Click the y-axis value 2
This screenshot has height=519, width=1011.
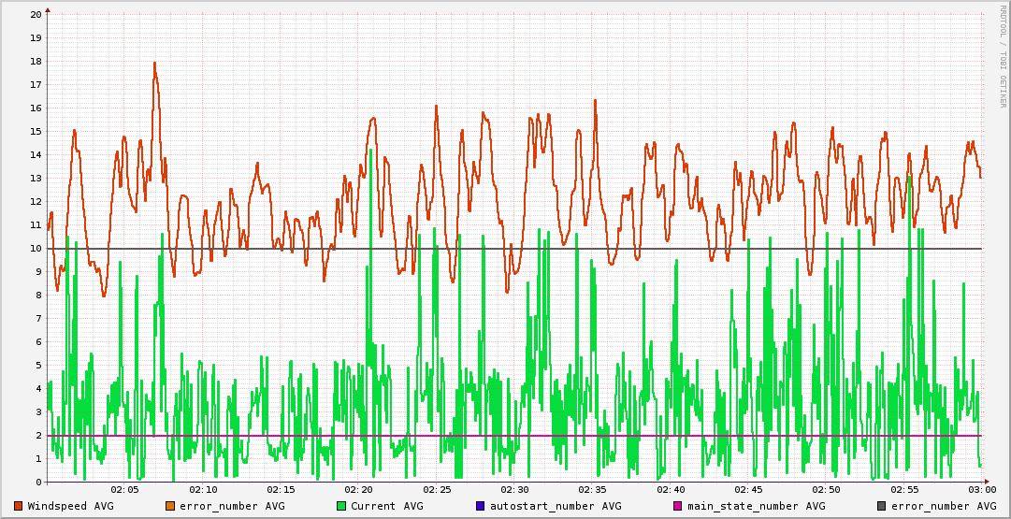pyautogui.click(x=38, y=435)
